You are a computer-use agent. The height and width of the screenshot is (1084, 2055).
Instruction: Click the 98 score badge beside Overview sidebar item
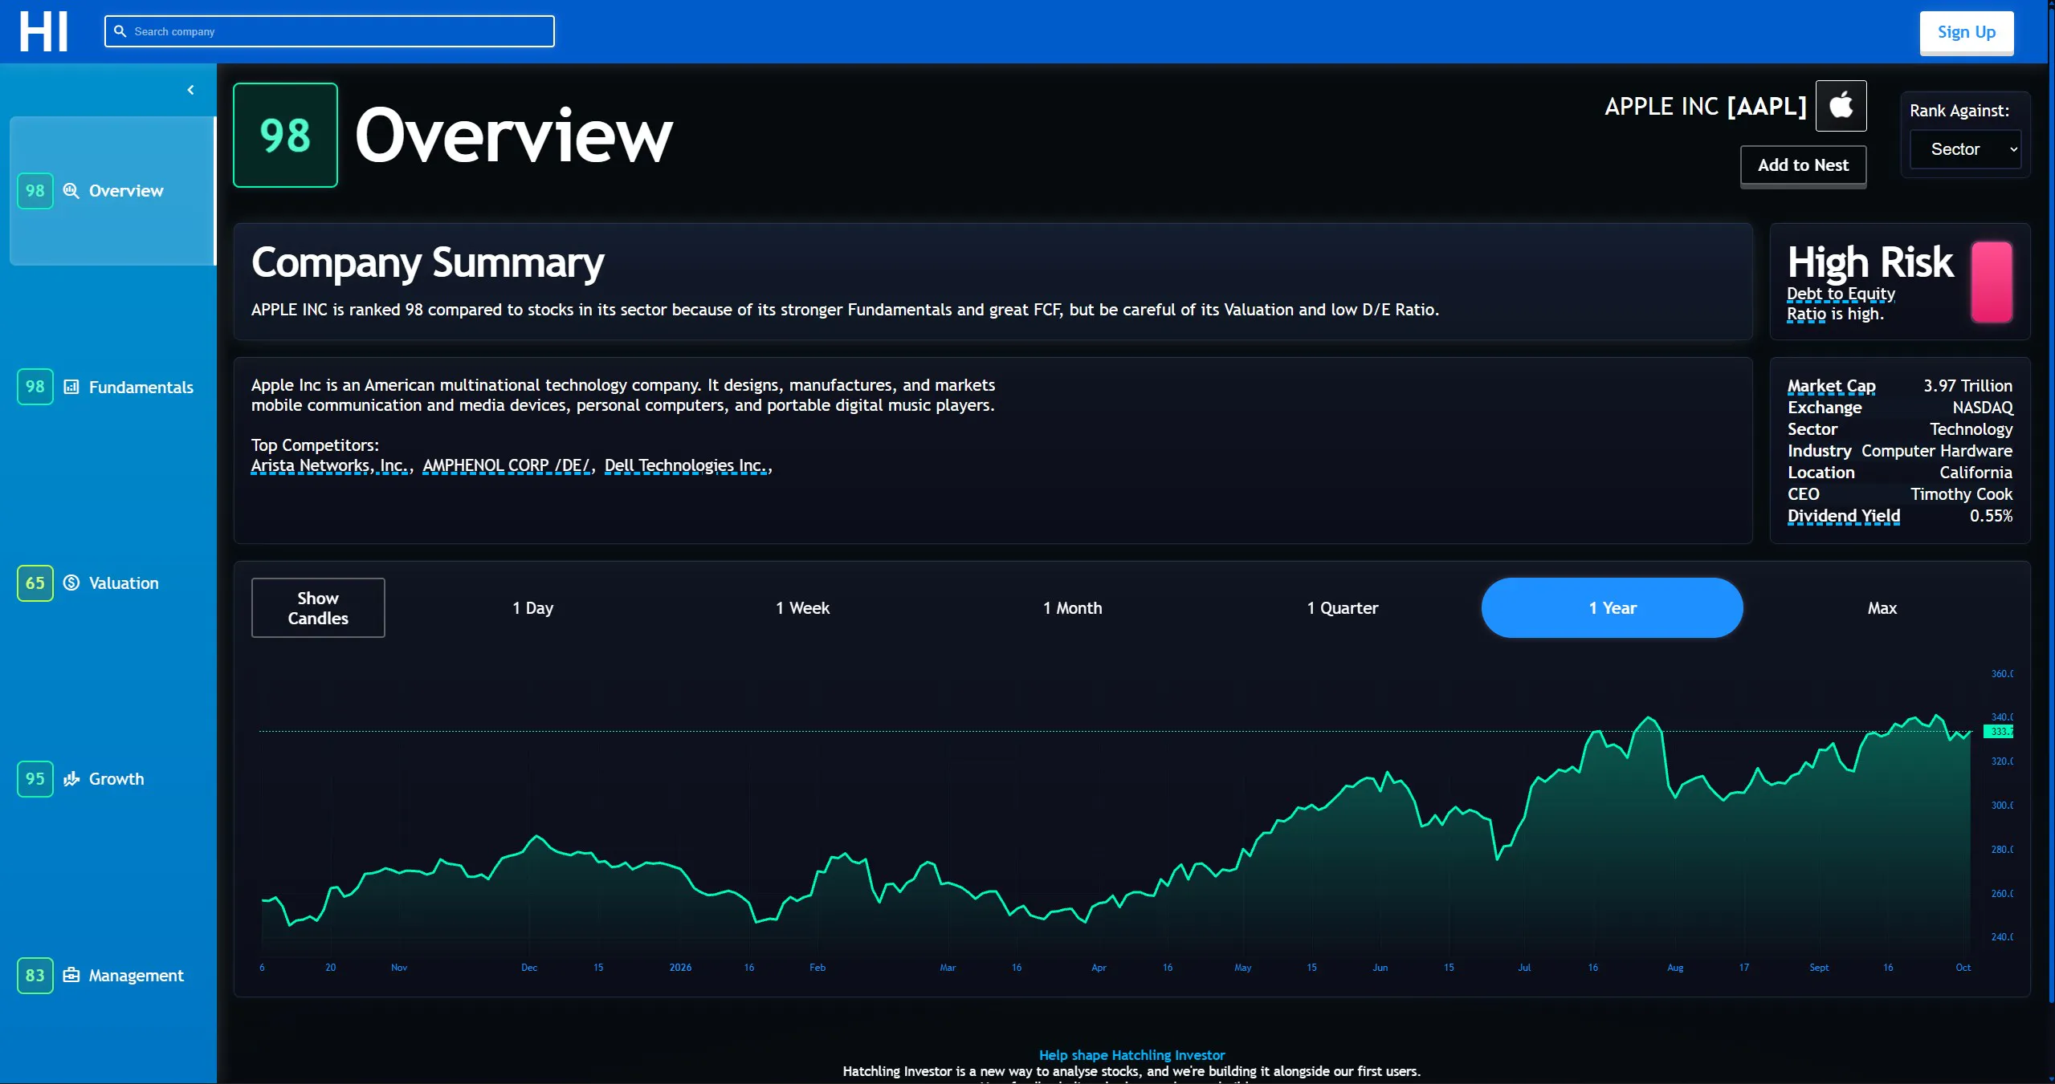point(35,191)
